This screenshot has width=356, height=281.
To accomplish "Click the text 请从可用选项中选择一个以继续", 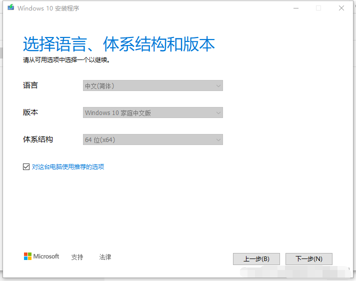I will pyautogui.click(x=66, y=60).
